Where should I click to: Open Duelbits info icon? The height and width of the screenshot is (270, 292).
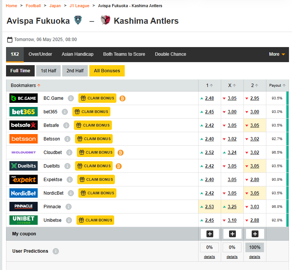(x=67, y=166)
